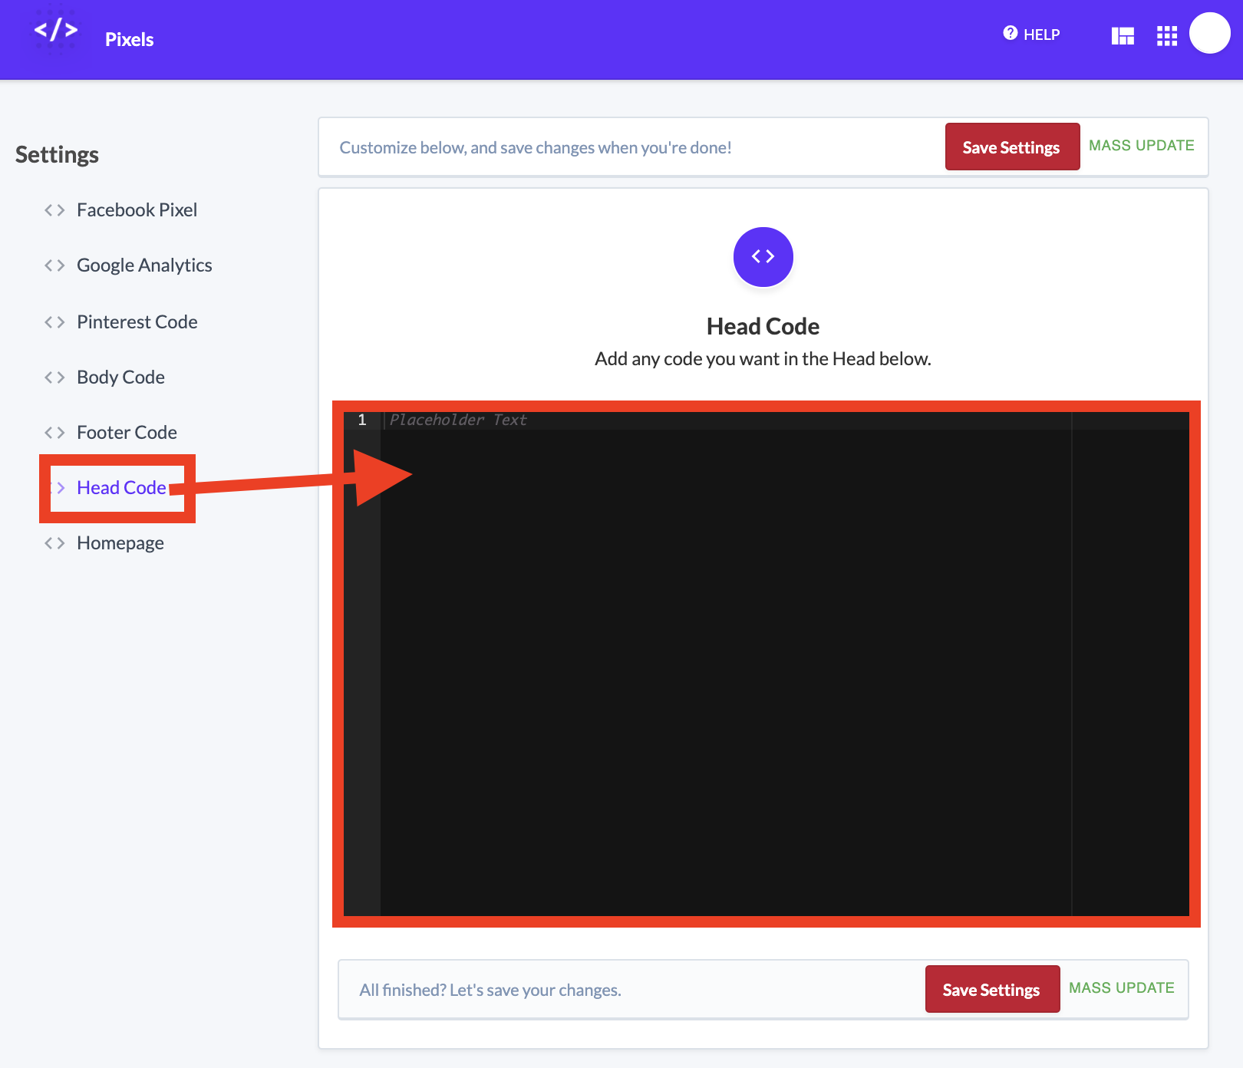The image size is (1243, 1068).
Task: Click the question mark help icon
Action: (x=1011, y=33)
